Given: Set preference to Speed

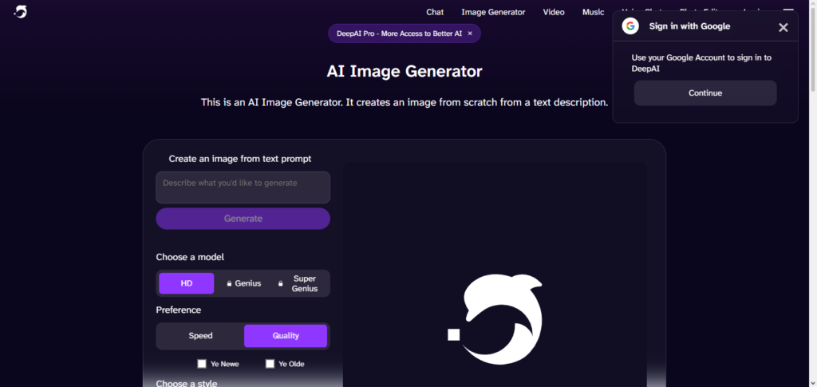Looking at the screenshot, I should coord(200,336).
